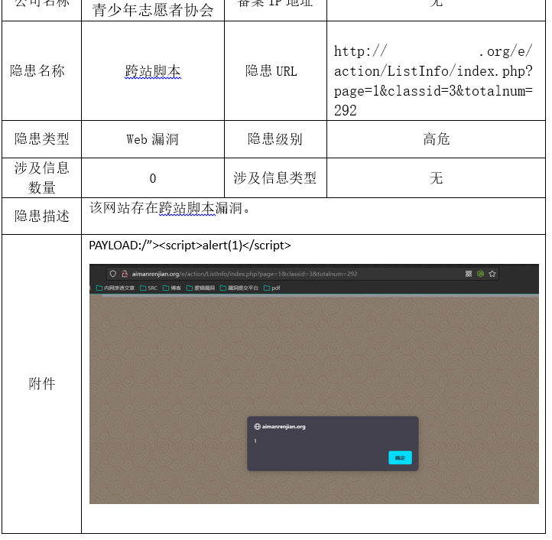Click the PAYLOAD script text line
Screen dimensions: 552x540
(x=190, y=246)
